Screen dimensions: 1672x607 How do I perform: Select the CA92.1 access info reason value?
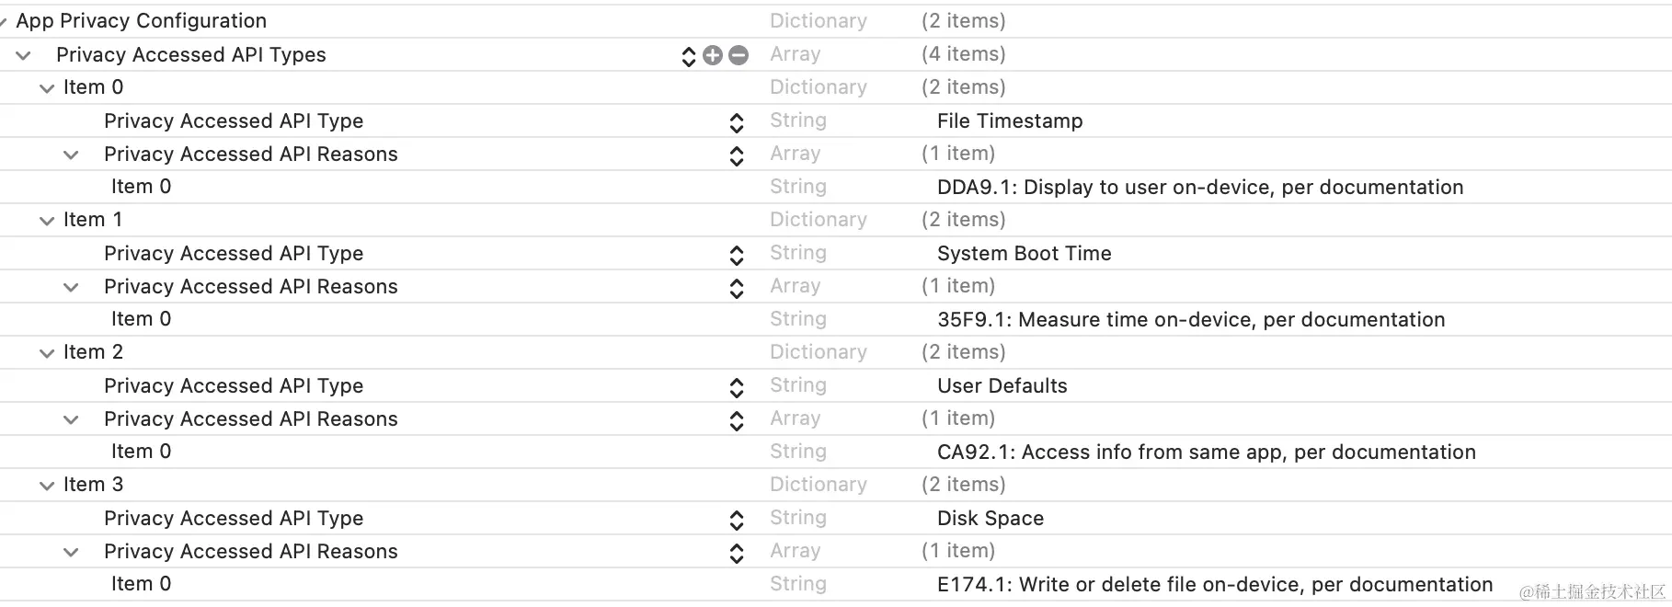click(x=1206, y=452)
